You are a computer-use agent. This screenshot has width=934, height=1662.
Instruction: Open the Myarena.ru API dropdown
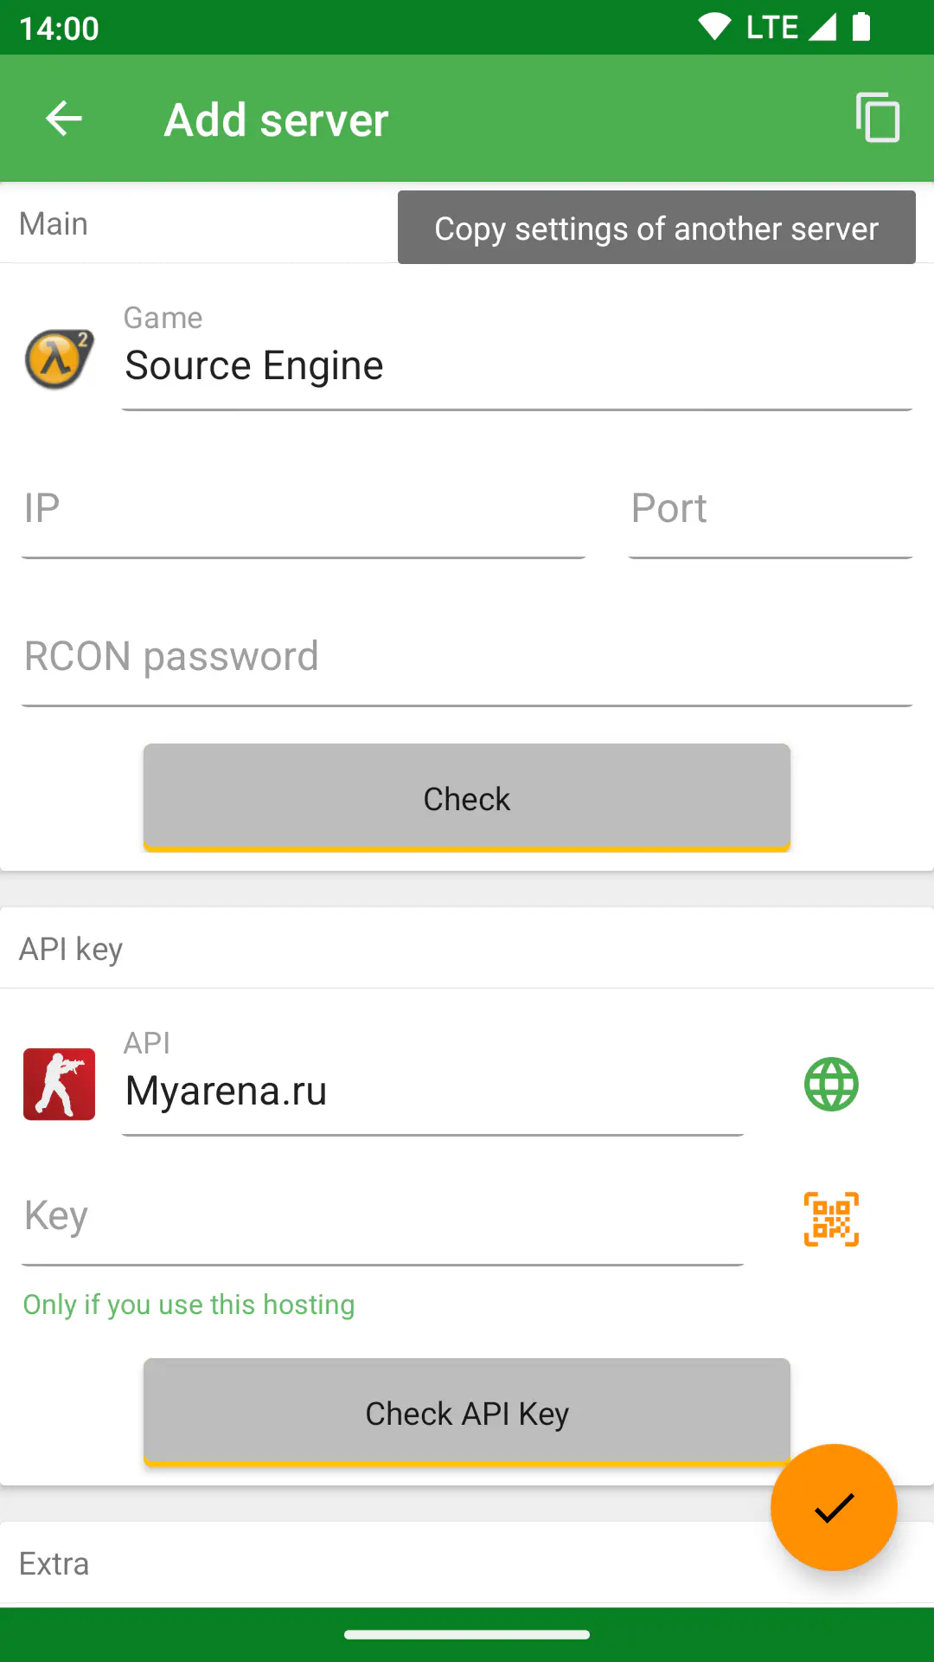tap(432, 1082)
